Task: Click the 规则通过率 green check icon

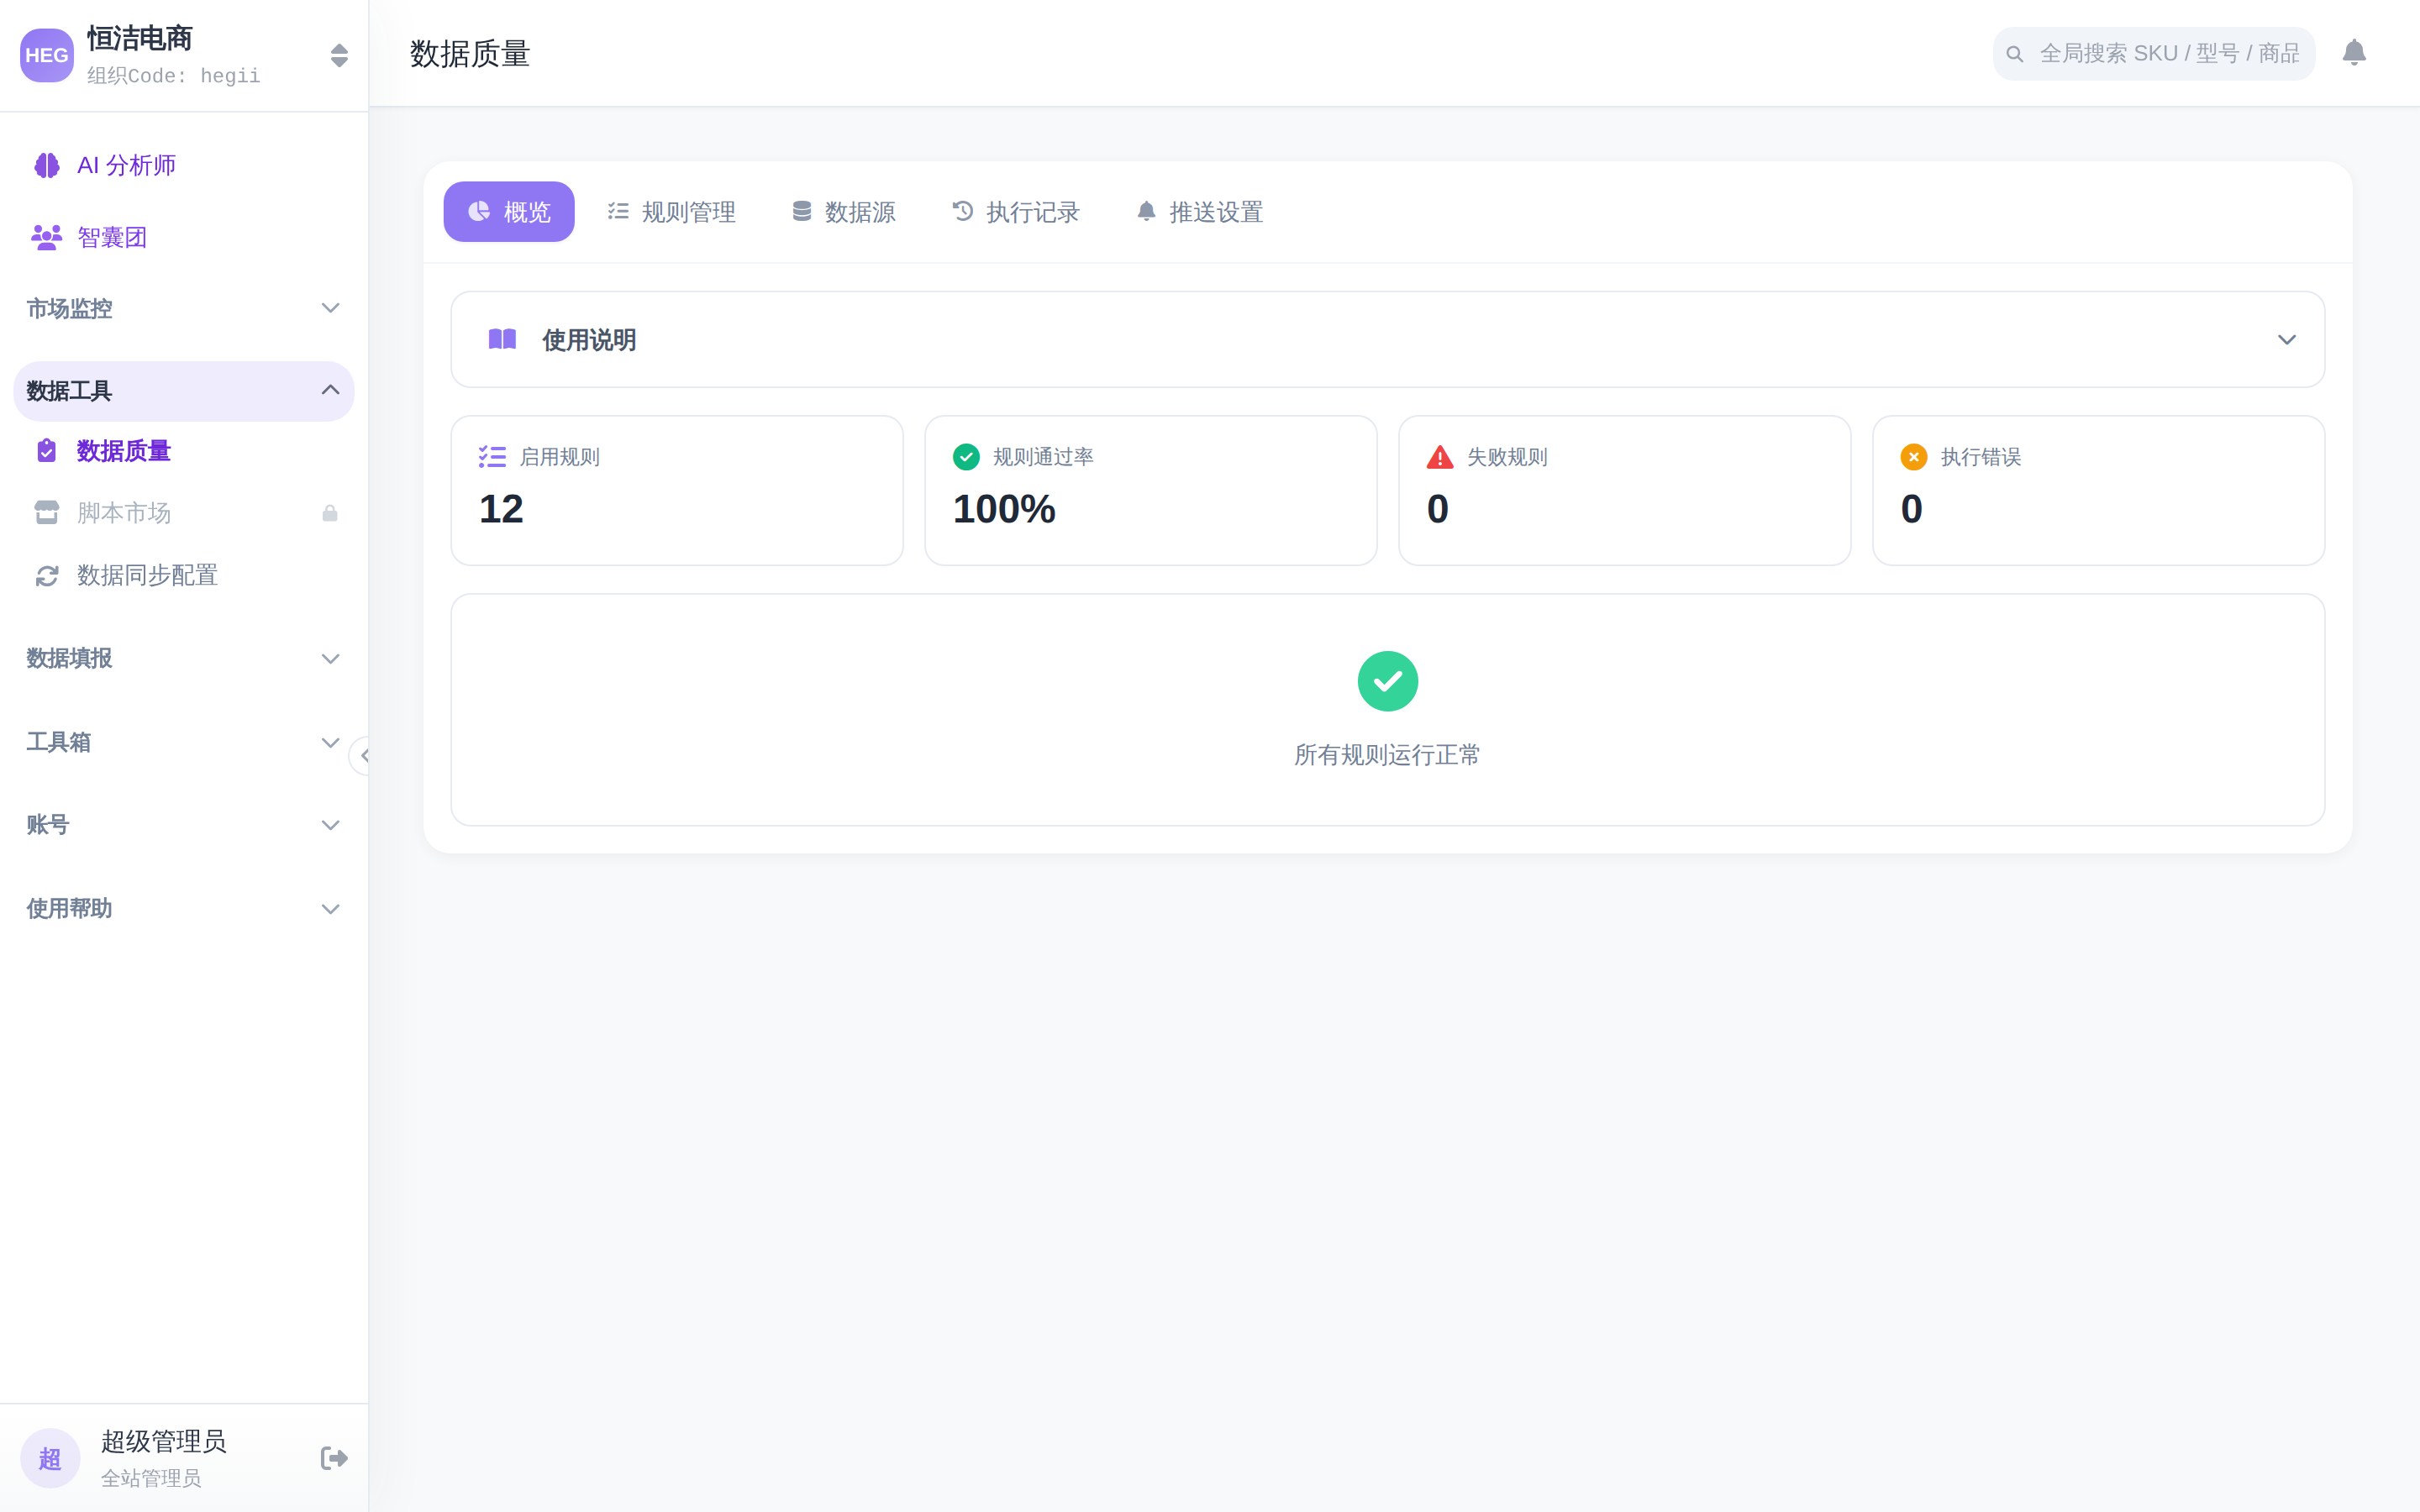Action: (966, 457)
